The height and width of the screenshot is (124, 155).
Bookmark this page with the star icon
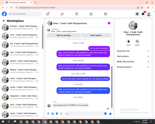coord(142,8)
